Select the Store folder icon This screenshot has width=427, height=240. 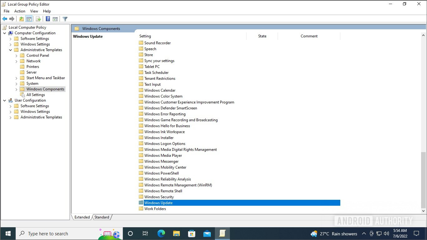click(x=141, y=55)
